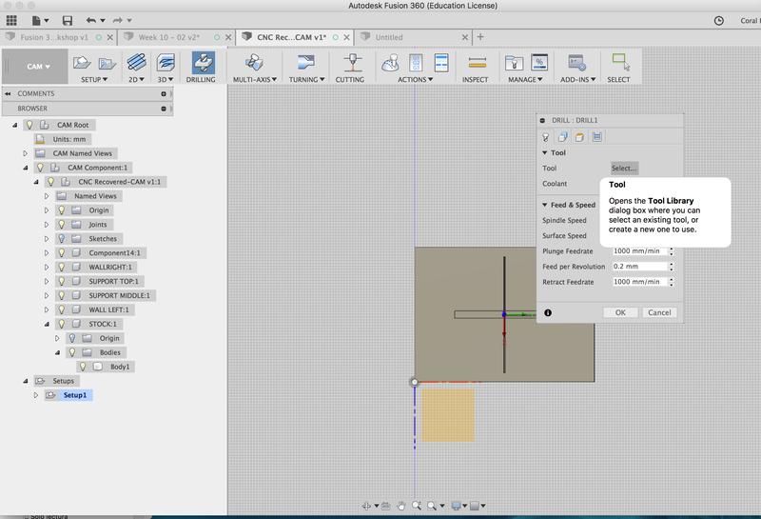Click the info icon in Drill dialog
761x519 pixels.
[548, 313]
